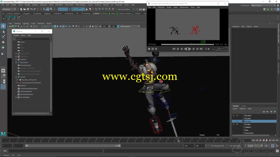Image resolution: width=280 pixels, height=157 pixels.
Task: Click the movie player frame scrub bar
Action: (x=188, y=45)
